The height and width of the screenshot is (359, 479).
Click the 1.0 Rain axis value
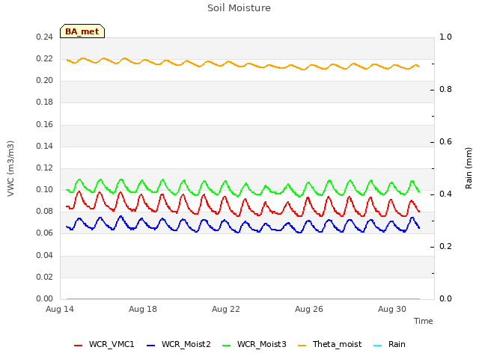[445, 37]
